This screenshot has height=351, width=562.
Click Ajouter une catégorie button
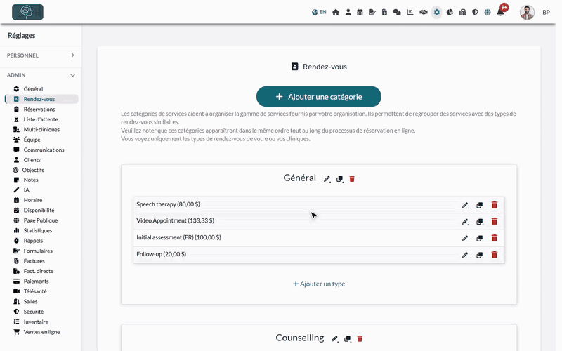[319, 96]
